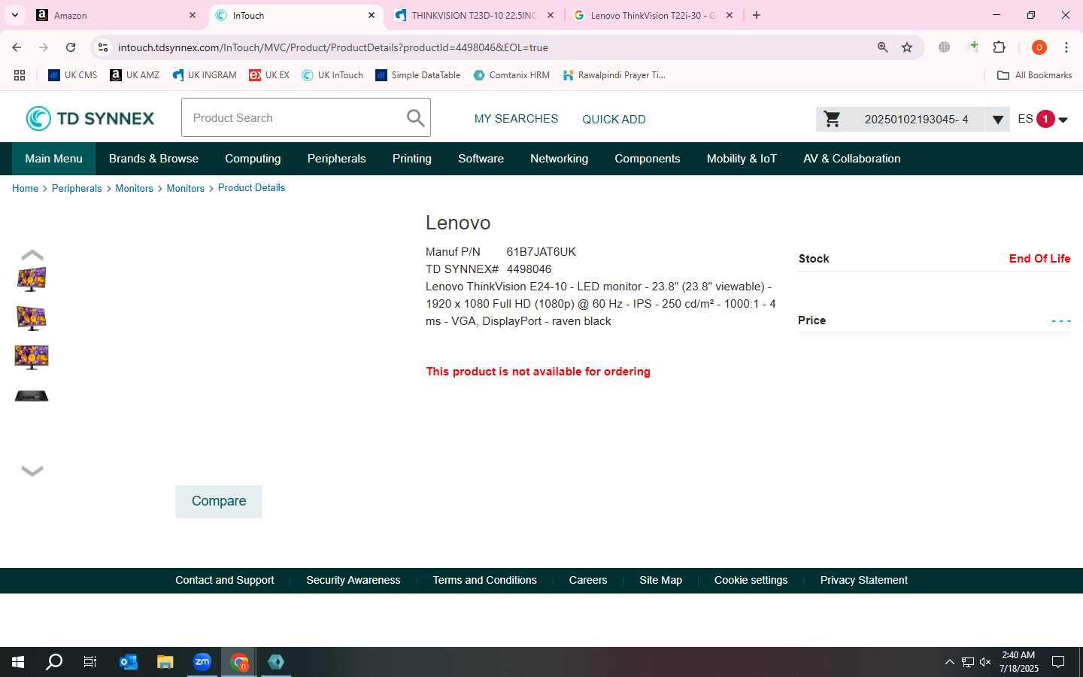Open File Explorer from taskbar
The height and width of the screenshot is (677, 1083).
(165, 662)
